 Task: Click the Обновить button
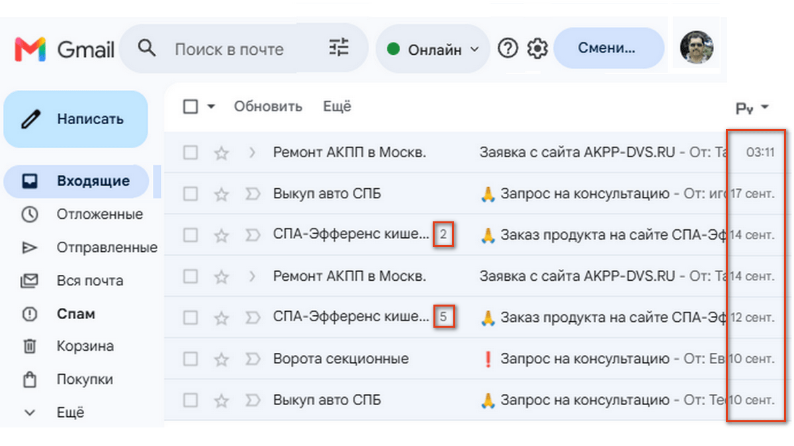point(268,106)
